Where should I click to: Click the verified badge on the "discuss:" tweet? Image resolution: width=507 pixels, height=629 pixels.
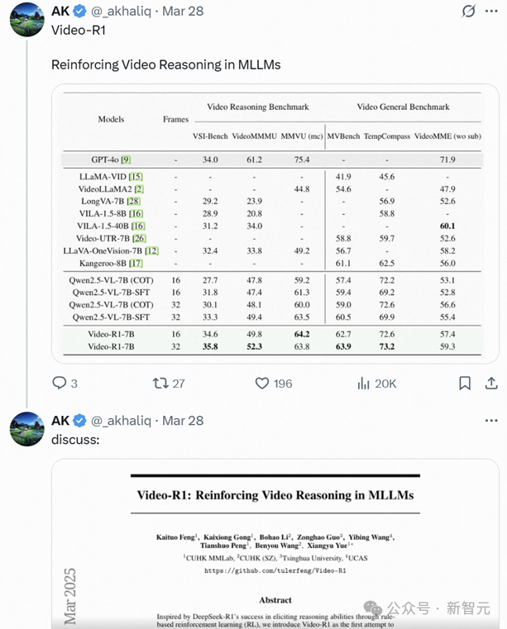tap(80, 420)
